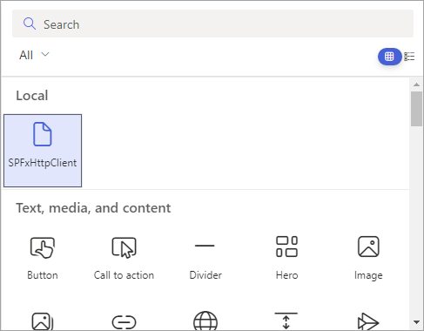
Task: Pick the paper plane icon in the bottom row
Action: click(x=368, y=321)
